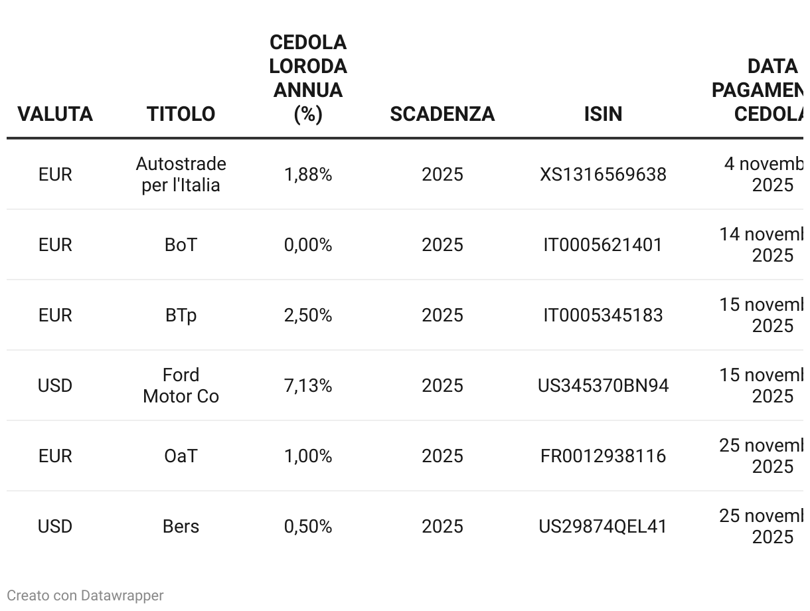Click the SCADENZA column header
Screen dimensions: 810x611
point(442,114)
